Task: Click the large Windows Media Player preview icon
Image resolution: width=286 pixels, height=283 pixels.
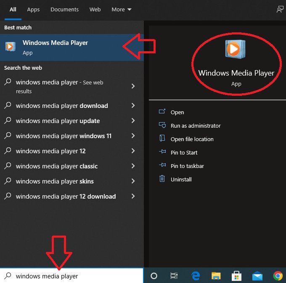Action: tap(235, 49)
